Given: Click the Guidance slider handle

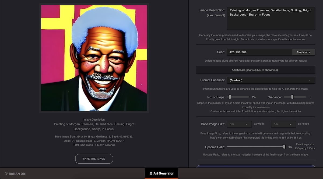Looking at the screenshot, I should pos(292,97).
